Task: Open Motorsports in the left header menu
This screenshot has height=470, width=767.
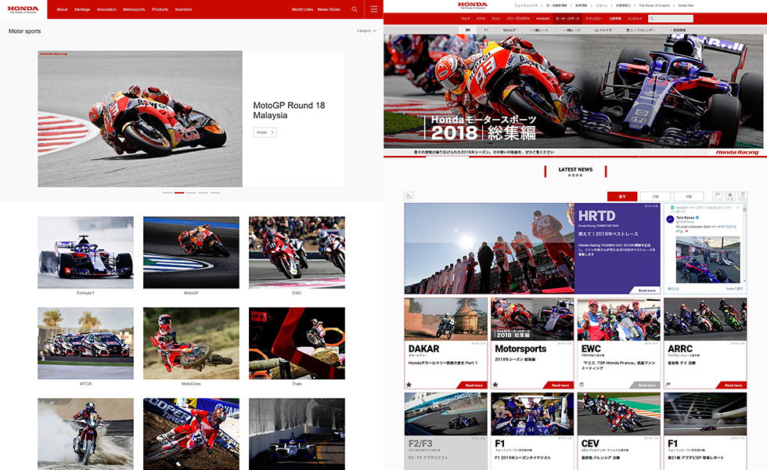Action: point(134,9)
